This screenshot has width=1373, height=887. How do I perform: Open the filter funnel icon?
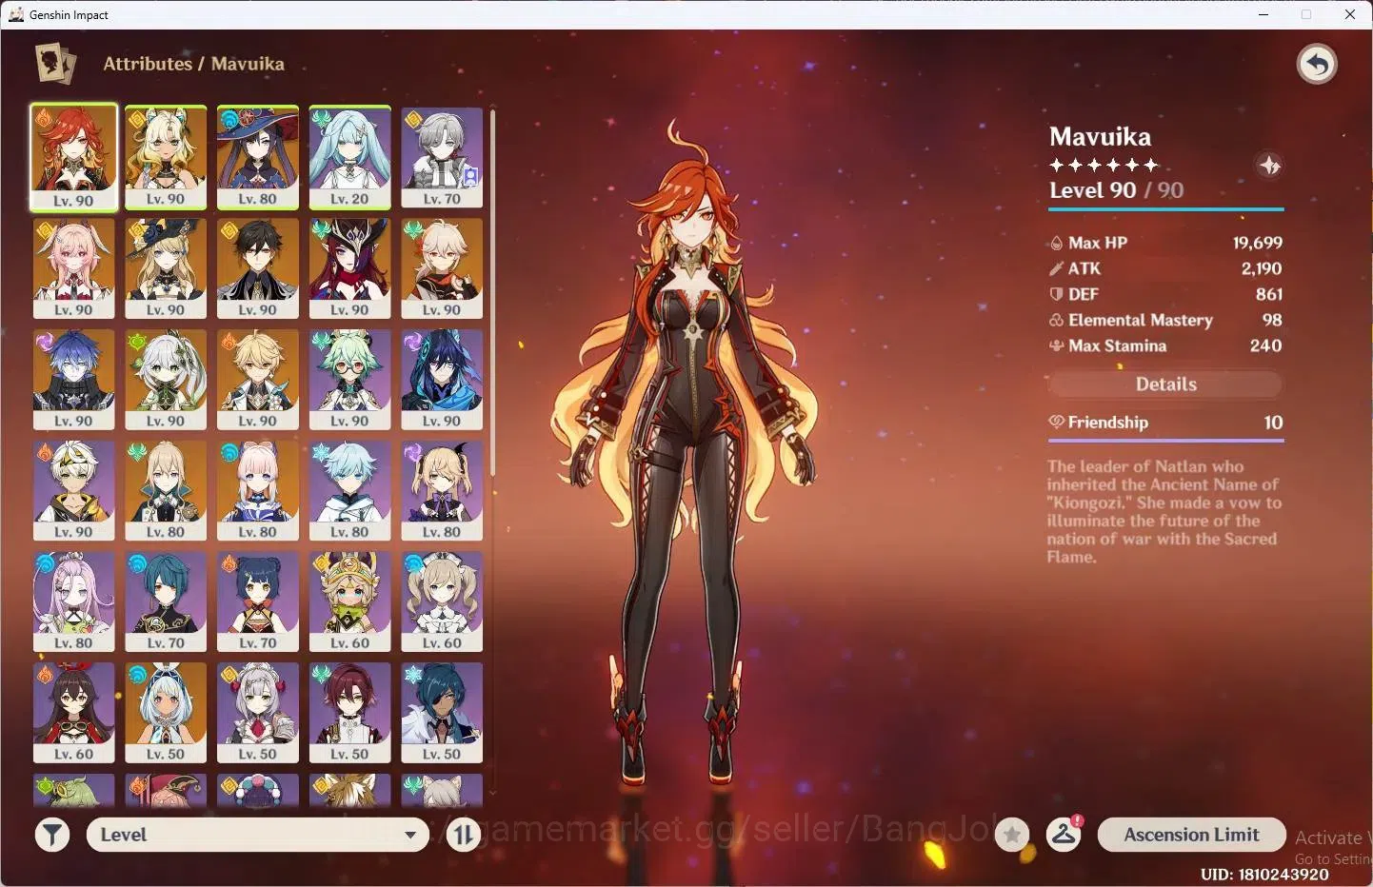point(52,836)
